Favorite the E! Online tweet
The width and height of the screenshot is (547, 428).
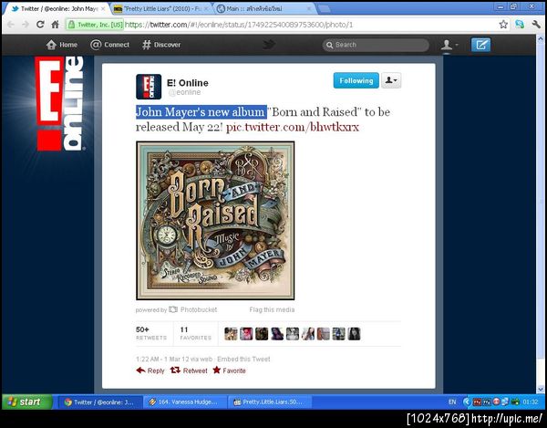[x=229, y=371]
